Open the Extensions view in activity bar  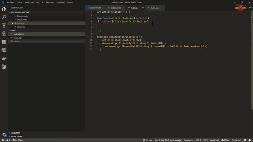(4, 42)
